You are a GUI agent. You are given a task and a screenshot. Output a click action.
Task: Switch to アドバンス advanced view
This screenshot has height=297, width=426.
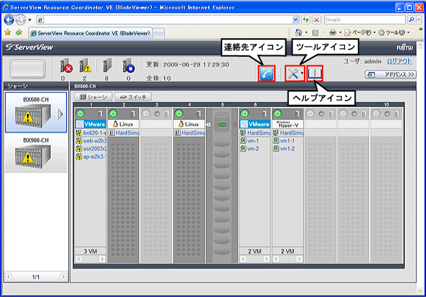click(390, 74)
